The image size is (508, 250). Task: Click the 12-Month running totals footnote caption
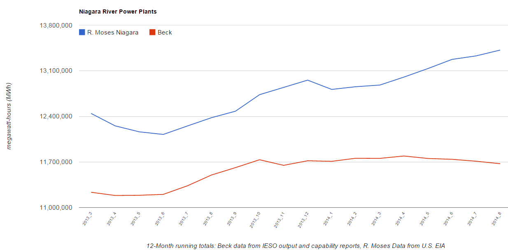coord(296,245)
